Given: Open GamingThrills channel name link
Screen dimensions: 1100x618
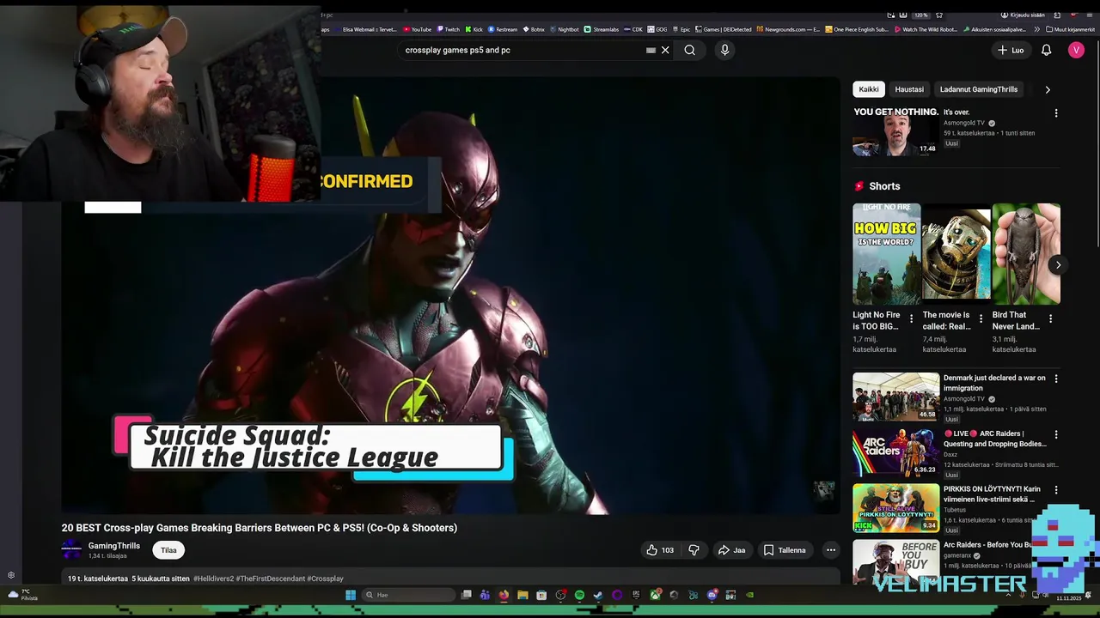Looking at the screenshot, I should [113, 546].
